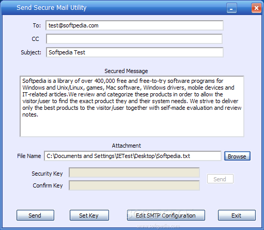This screenshot has height=230, width=264.
Task: Click the Security Key field
Action: tap(134, 172)
